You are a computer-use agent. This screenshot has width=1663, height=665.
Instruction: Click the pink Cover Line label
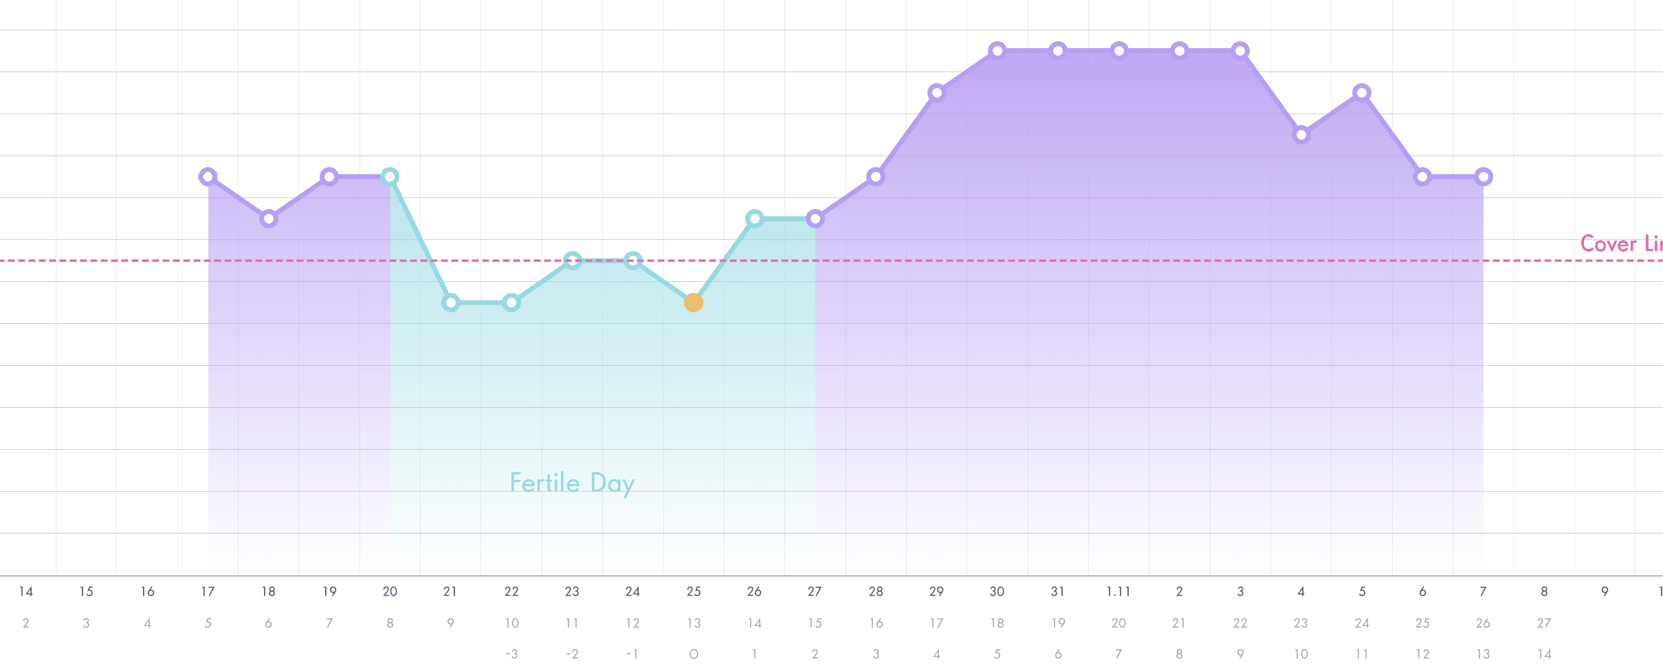[1620, 244]
